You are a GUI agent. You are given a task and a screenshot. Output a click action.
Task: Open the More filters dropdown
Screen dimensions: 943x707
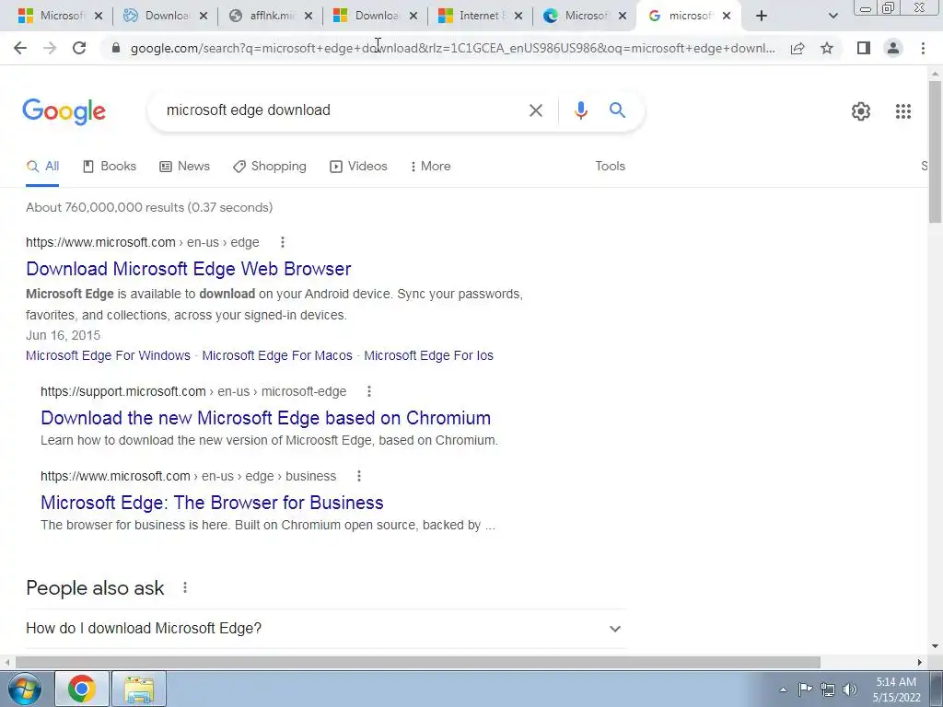click(430, 167)
